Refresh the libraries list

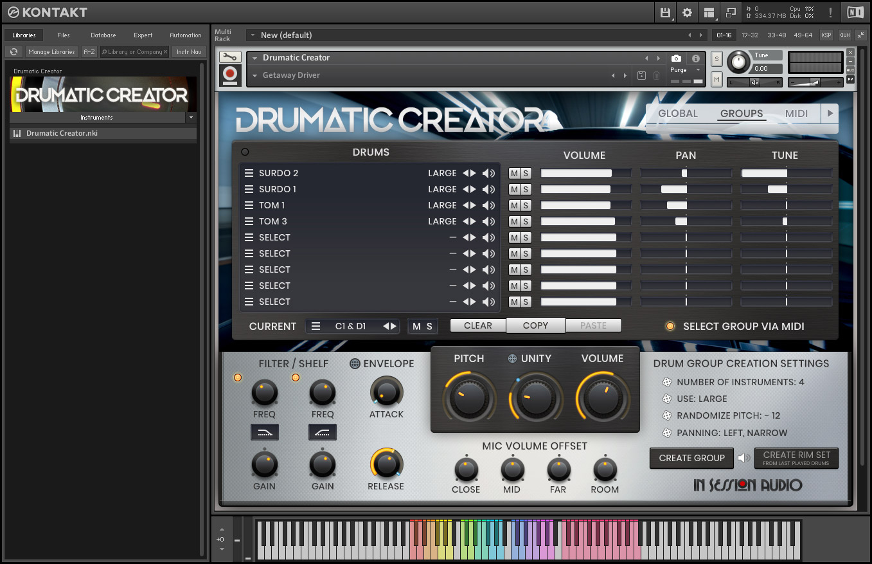(14, 52)
